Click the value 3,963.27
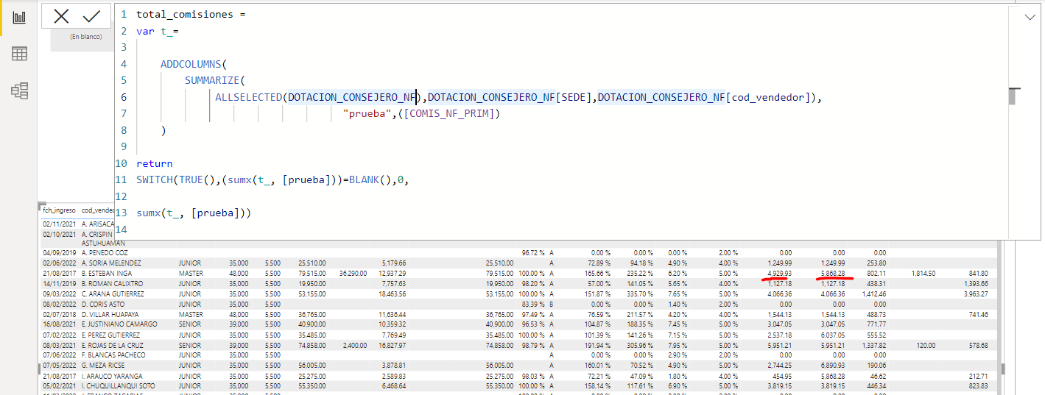This screenshot has height=395, width=1045. click(976, 293)
